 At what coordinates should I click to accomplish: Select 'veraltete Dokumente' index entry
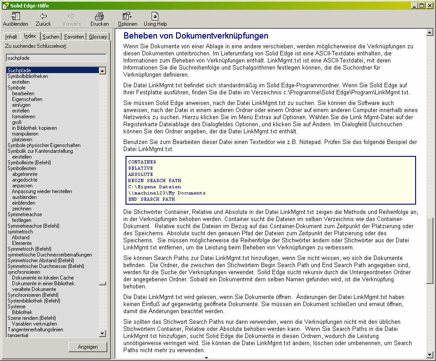pos(34,289)
